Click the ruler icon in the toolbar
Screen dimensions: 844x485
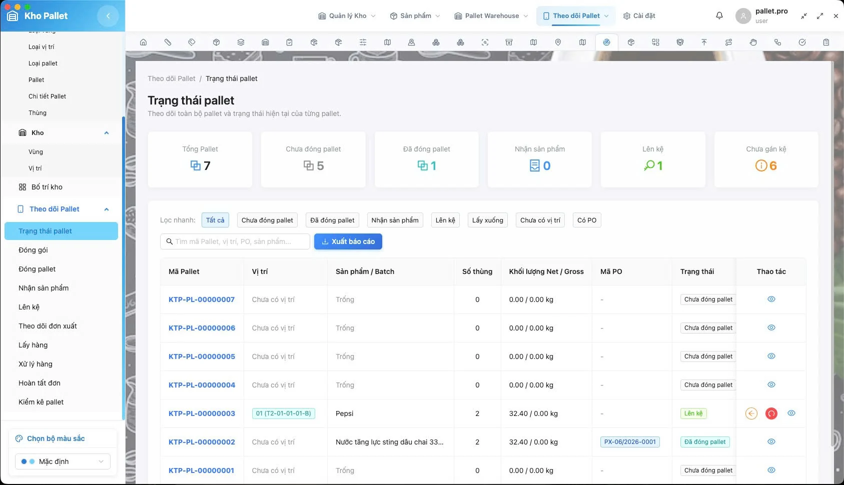[168, 42]
